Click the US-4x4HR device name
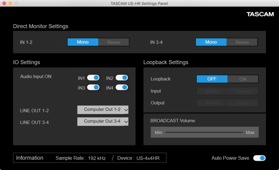The height and width of the screenshot is (170, 279). point(148,158)
